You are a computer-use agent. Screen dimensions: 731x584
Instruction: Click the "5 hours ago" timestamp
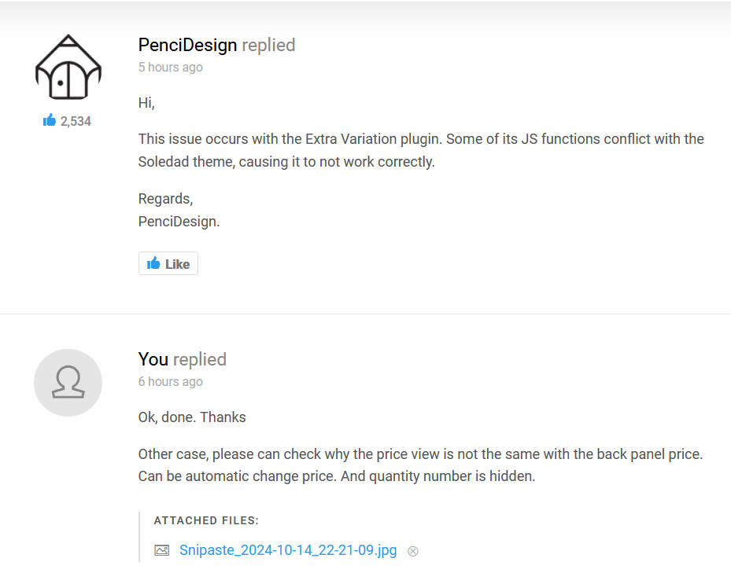[170, 67]
